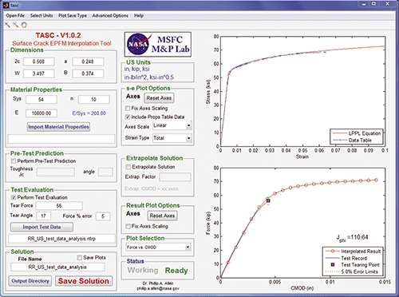Viewport: 399px width, 297px height.
Task: Click the Working status text
Action: [143, 271]
